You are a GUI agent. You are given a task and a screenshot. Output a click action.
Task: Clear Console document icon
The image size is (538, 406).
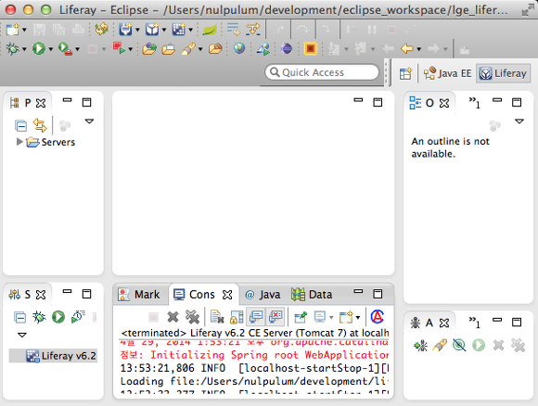tap(217, 317)
